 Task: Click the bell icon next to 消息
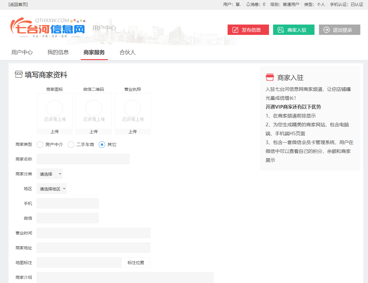pos(248,4)
